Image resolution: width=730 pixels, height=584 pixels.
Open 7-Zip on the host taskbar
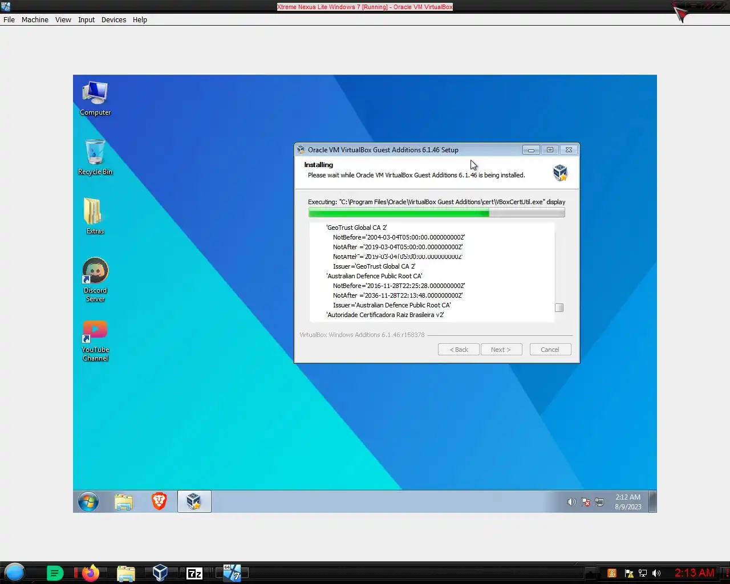pyautogui.click(x=194, y=573)
